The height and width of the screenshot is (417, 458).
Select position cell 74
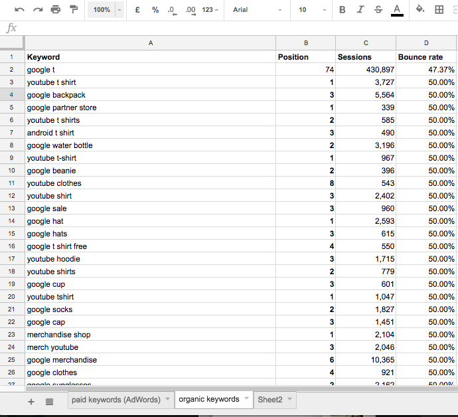(x=306, y=70)
